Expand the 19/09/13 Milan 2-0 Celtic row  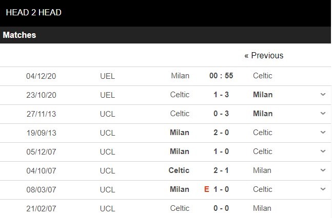point(323,133)
